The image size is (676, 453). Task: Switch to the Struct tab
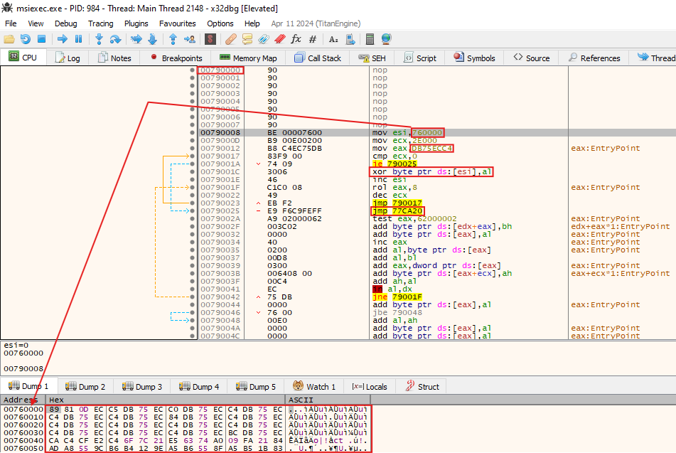(x=422, y=387)
